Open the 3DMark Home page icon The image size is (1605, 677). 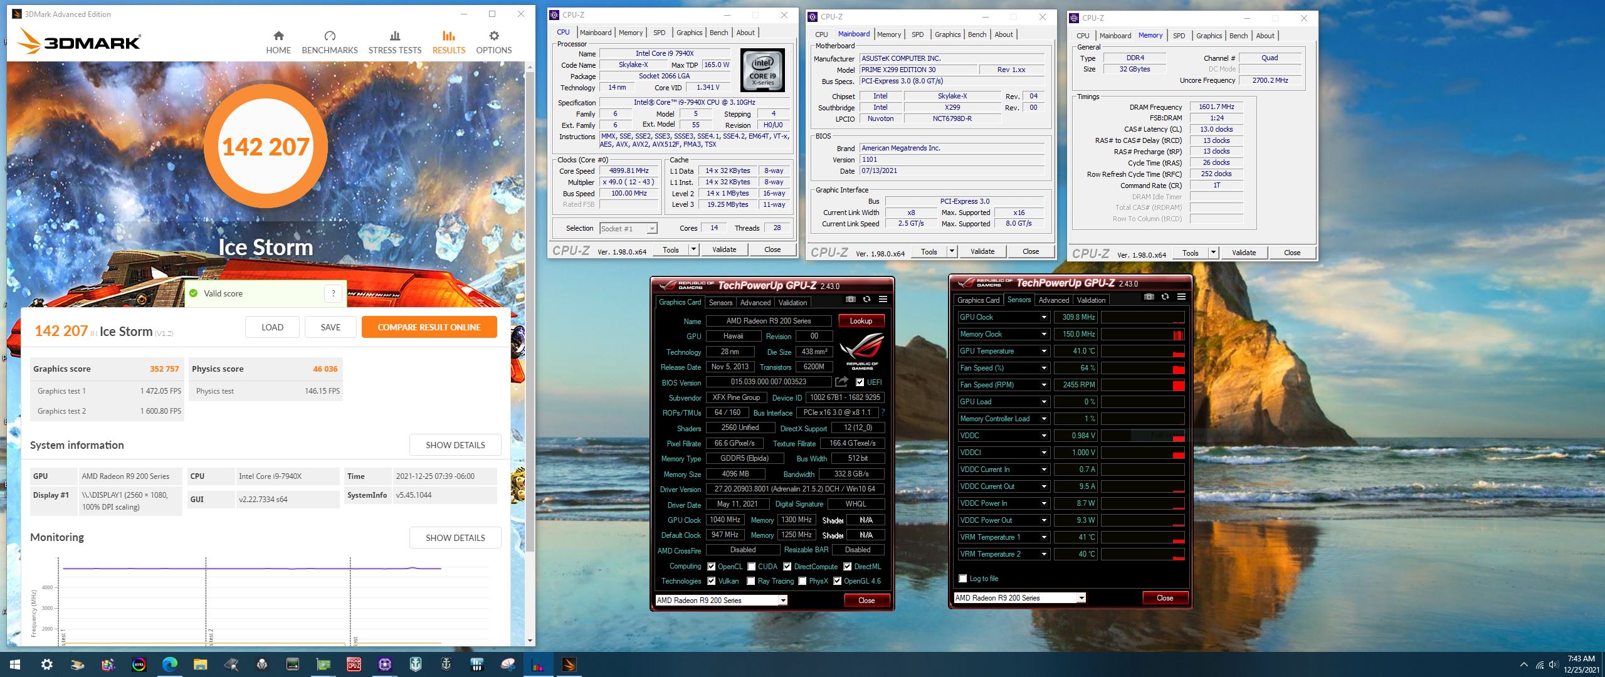[278, 36]
